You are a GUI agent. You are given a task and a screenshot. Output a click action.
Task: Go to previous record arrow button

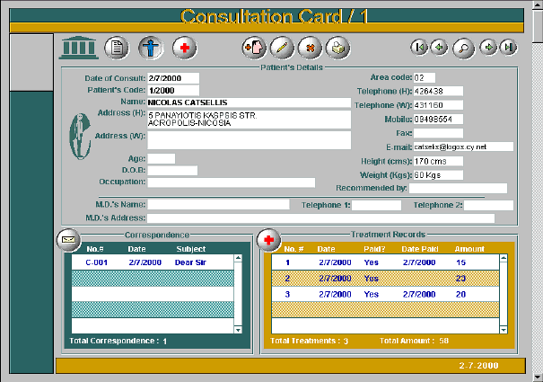pos(439,47)
